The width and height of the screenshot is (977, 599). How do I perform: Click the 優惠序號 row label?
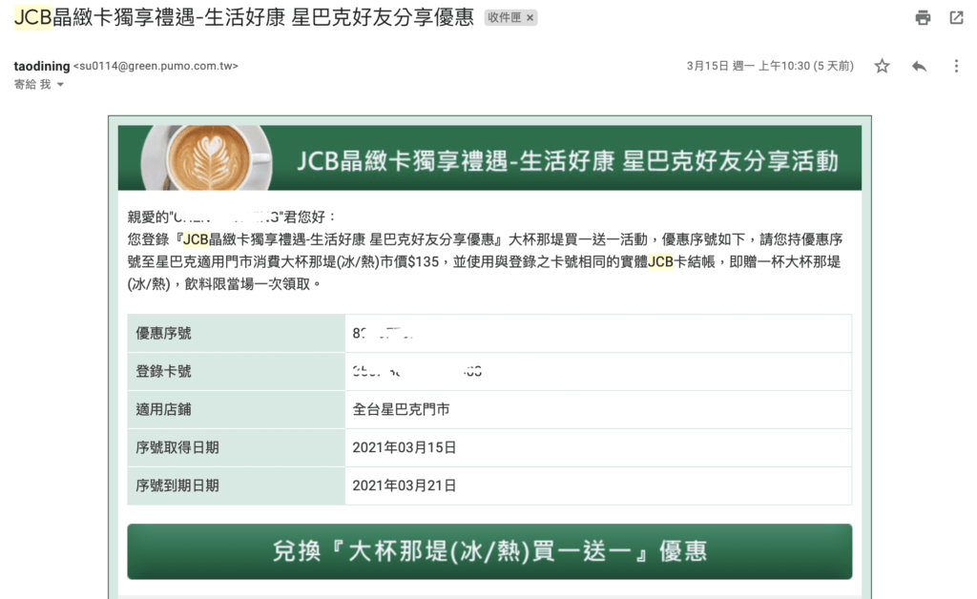164,333
